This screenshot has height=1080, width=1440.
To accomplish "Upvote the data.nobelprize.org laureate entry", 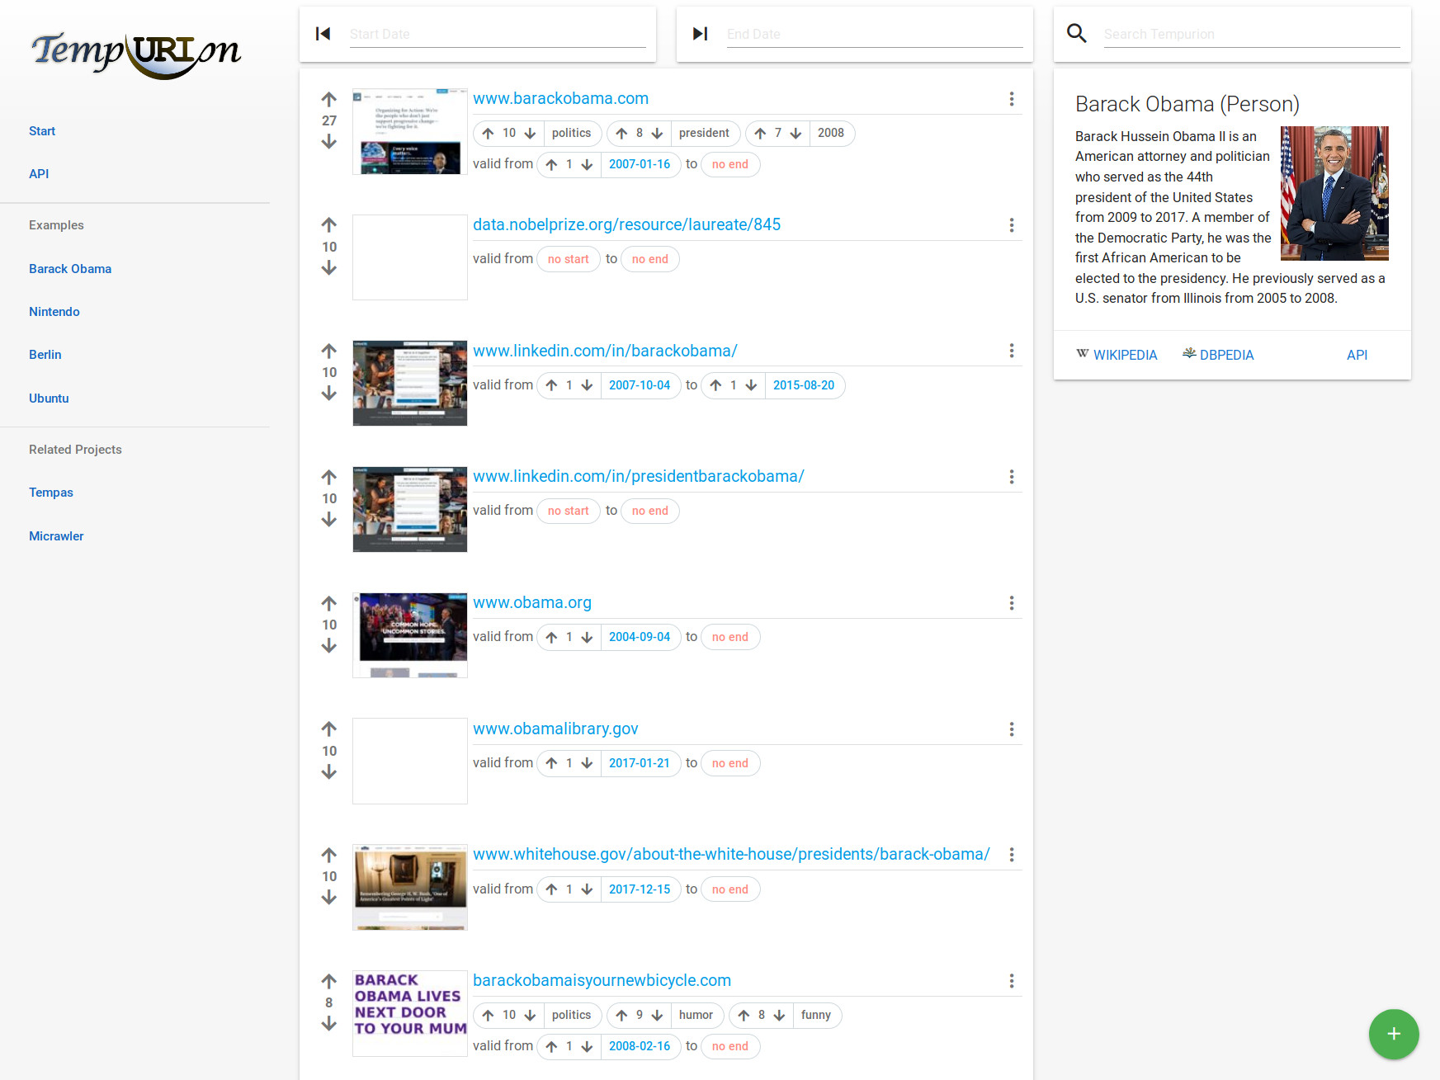I will 329,225.
